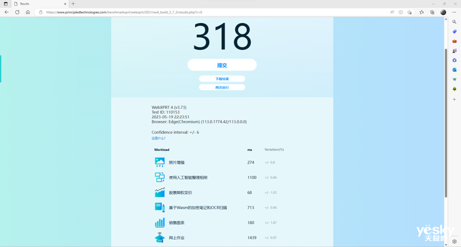Image resolution: width=461 pixels, height=247 pixels.
Task: Open Edge Settings and more menu
Action: (x=454, y=12)
